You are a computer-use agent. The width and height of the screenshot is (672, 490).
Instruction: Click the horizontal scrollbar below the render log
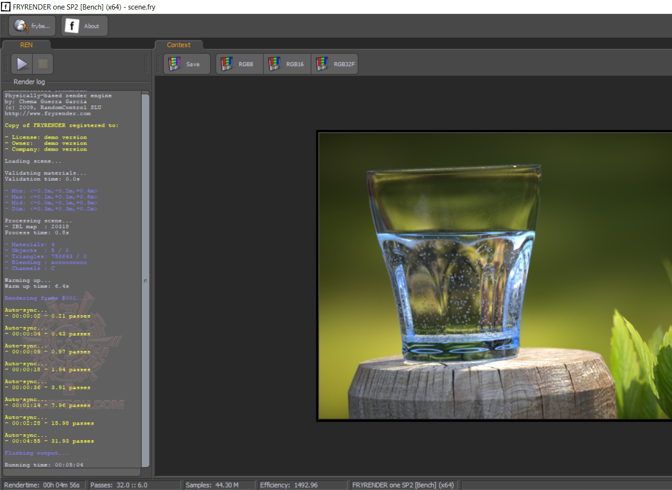click(71, 472)
